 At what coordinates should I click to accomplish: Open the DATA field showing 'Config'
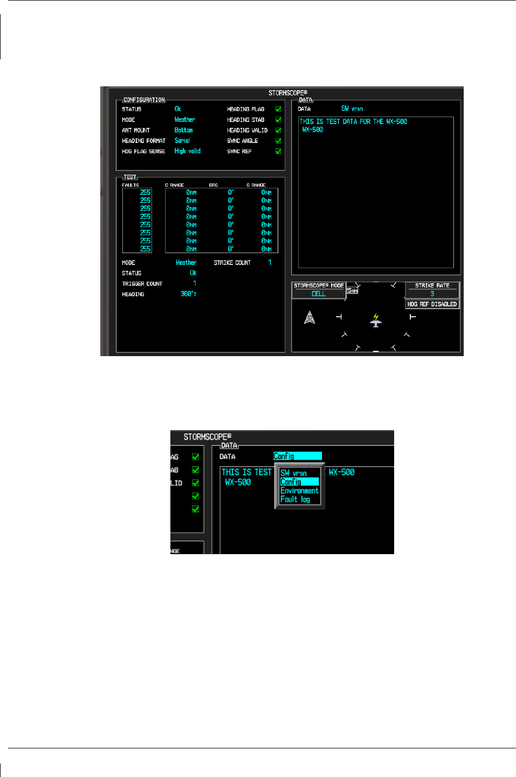(x=298, y=456)
